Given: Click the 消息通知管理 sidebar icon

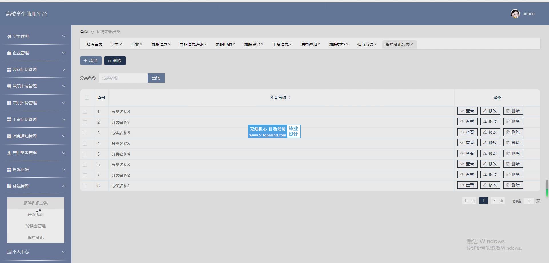Looking at the screenshot, I should [x=9, y=136].
